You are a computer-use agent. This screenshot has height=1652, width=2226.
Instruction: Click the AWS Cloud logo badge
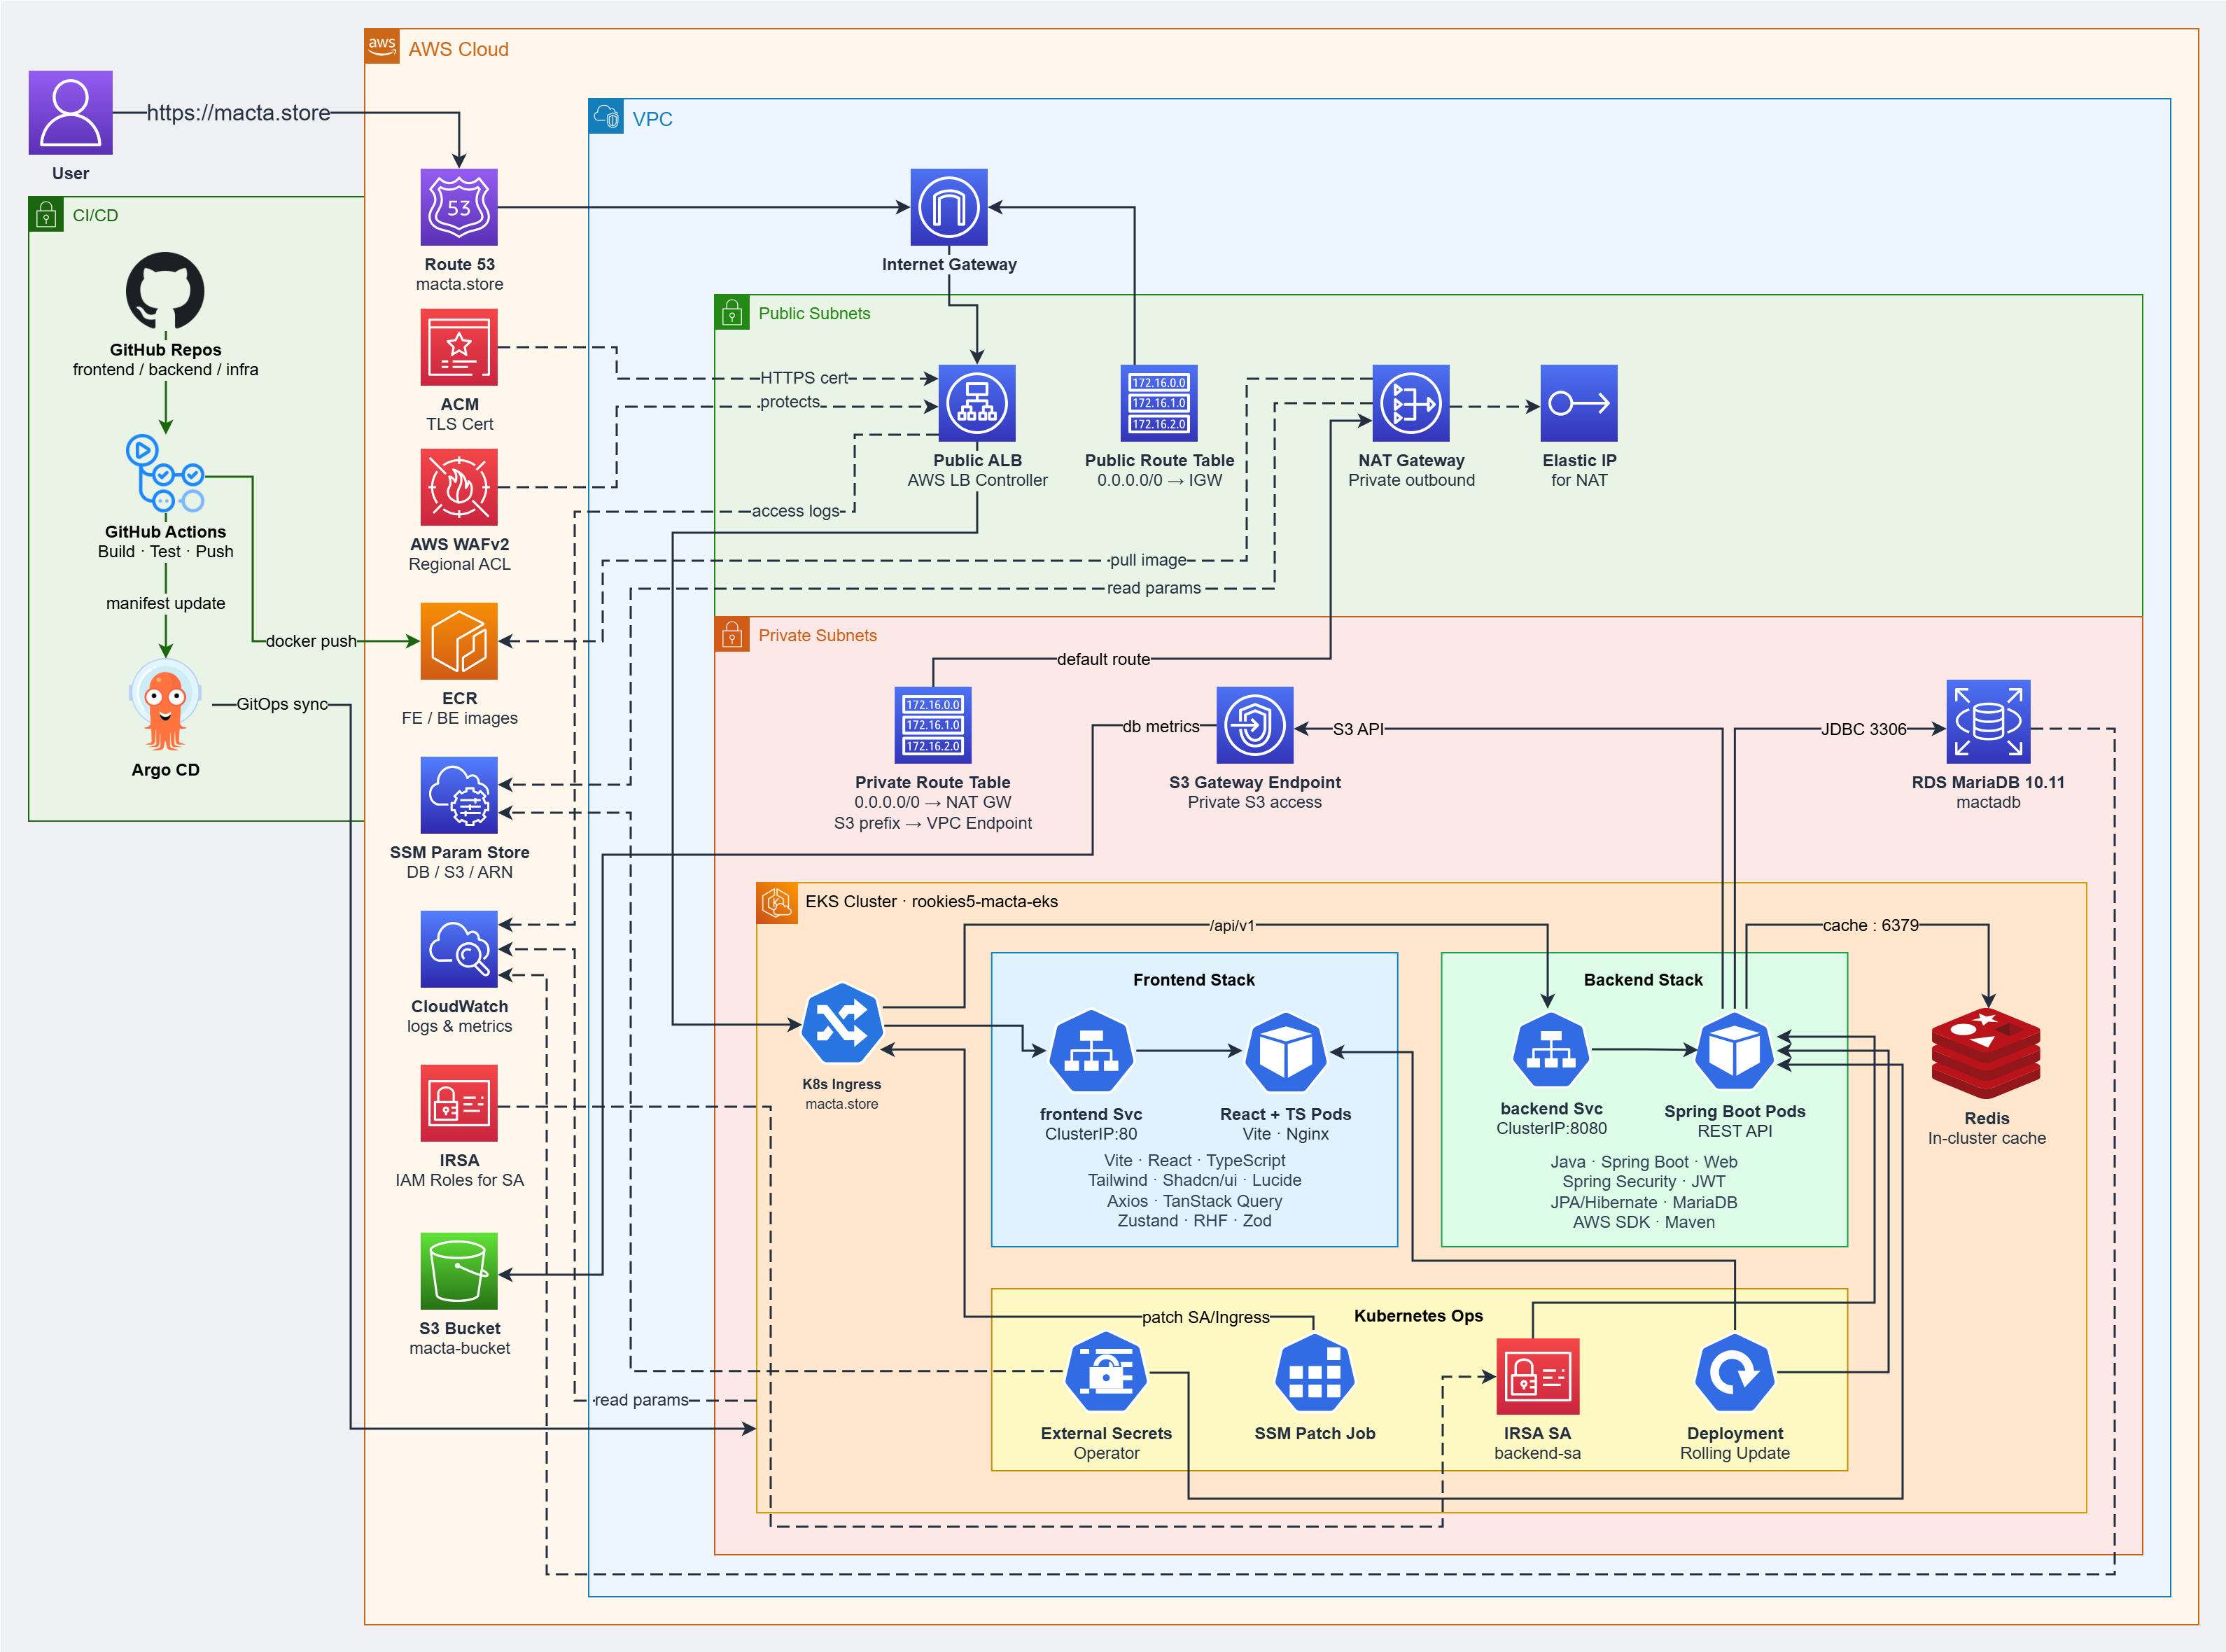pos(382,46)
